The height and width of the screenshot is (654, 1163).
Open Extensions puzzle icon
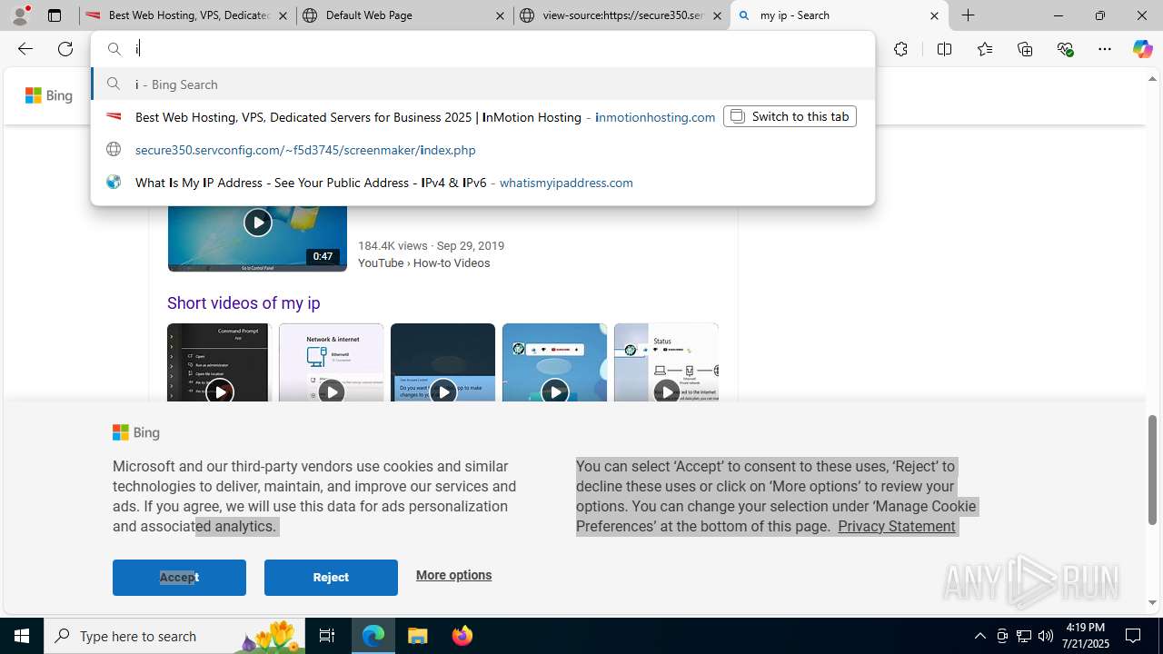pyautogui.click(x=900, y=49)
